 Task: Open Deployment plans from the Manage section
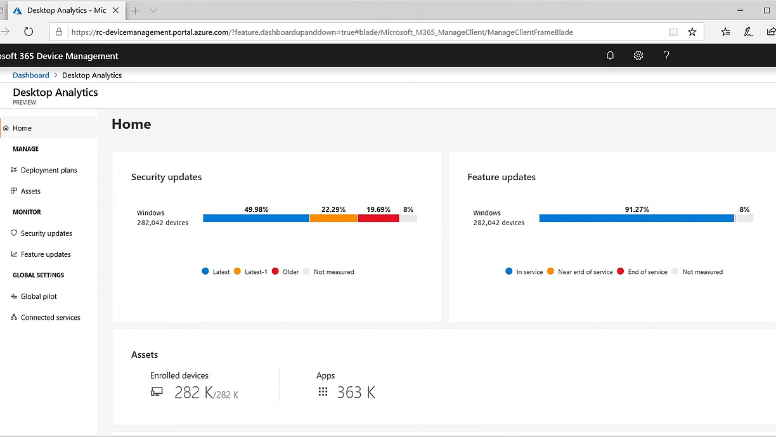point(49,170)
